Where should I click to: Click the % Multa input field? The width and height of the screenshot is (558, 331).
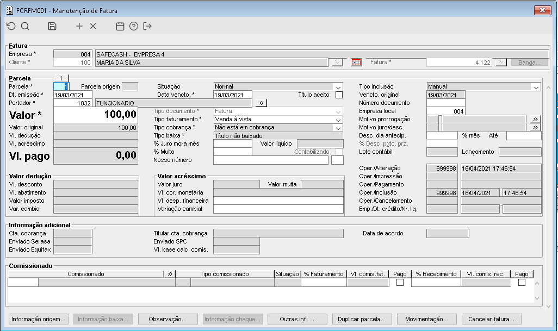point(233,152)
